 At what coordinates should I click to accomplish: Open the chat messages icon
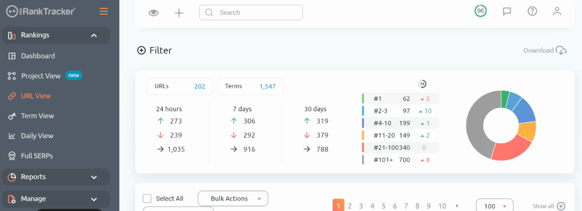[507, 11]
